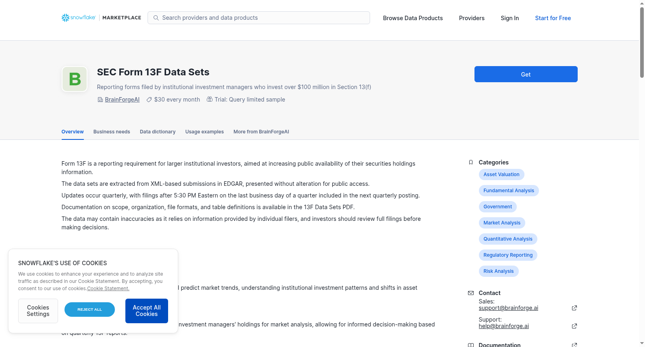645x347 pixels.
Task: Click the SEC Form 13F Data Sets title
Action: coord(153,72)
